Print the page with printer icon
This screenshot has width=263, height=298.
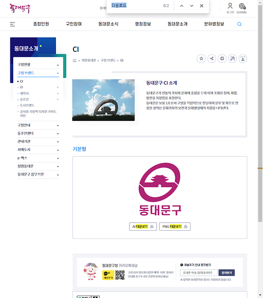[222, 58]
